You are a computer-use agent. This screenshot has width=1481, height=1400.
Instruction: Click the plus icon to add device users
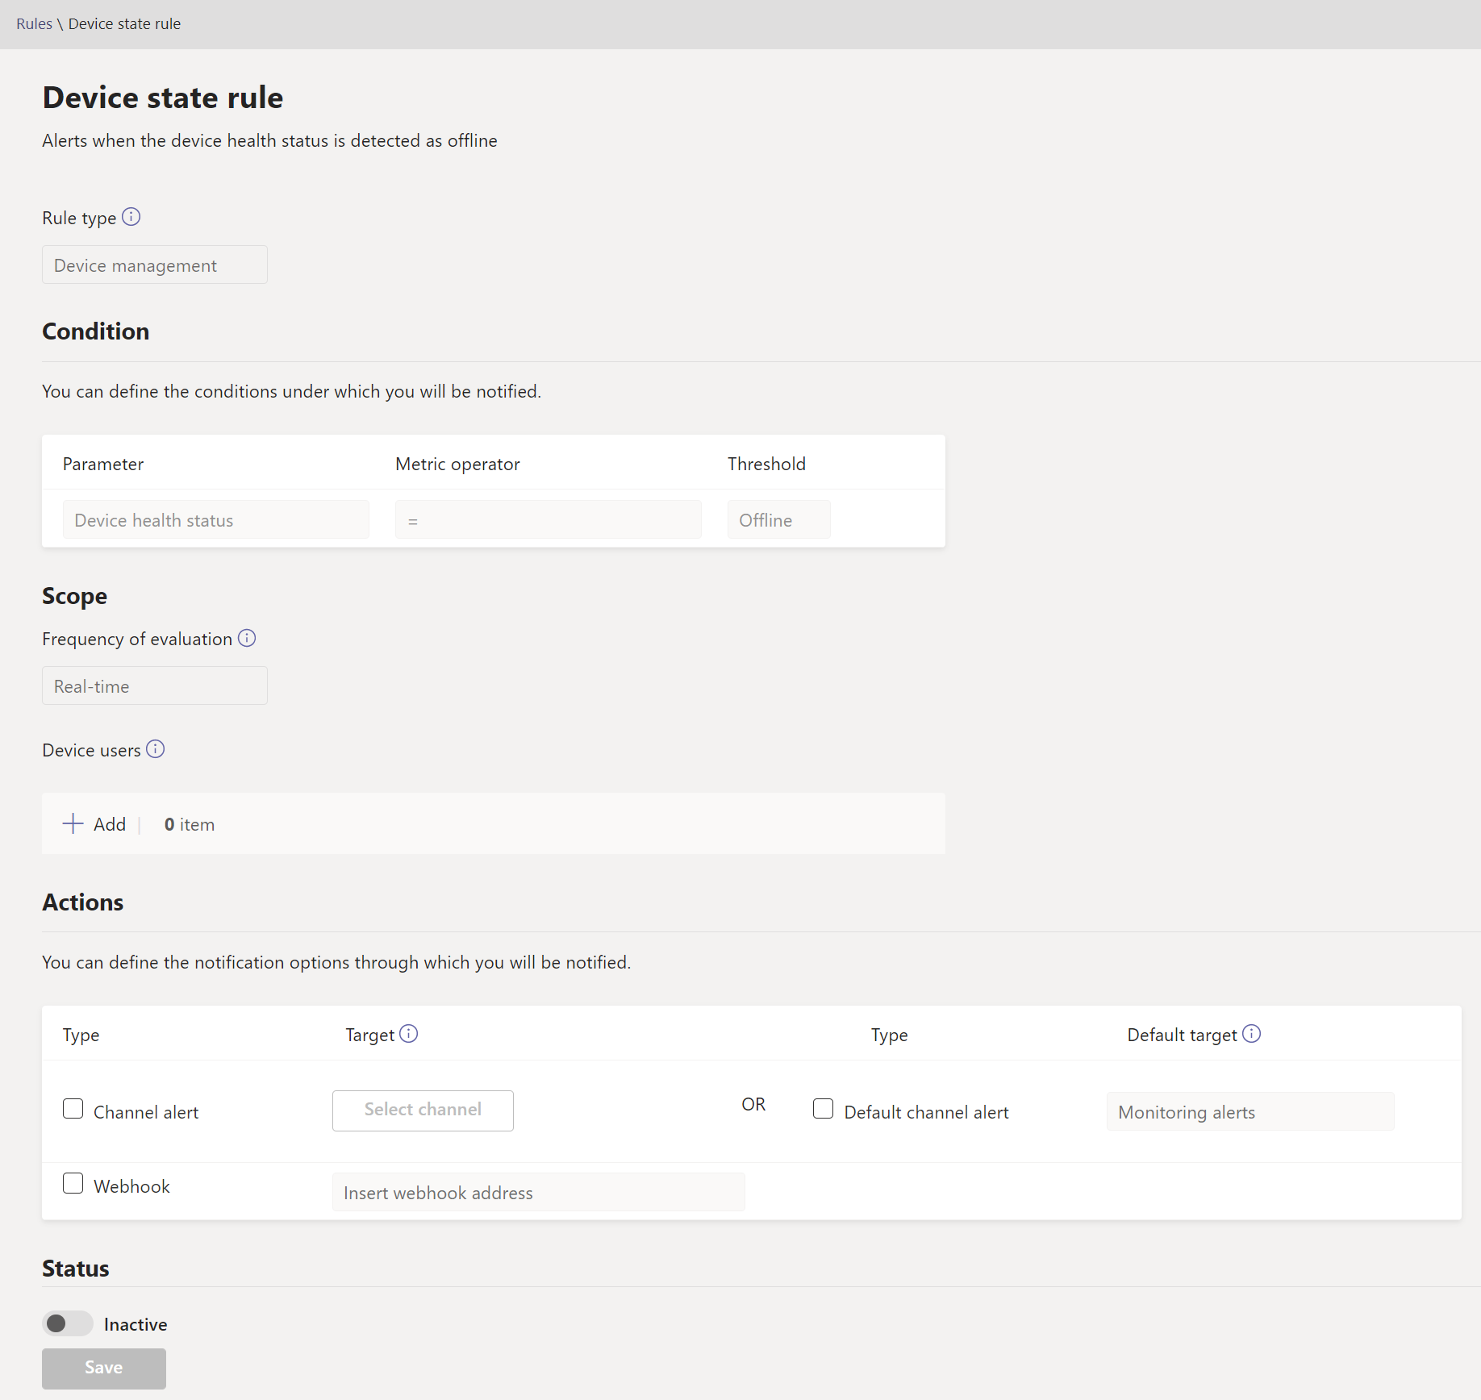point(73,823)
